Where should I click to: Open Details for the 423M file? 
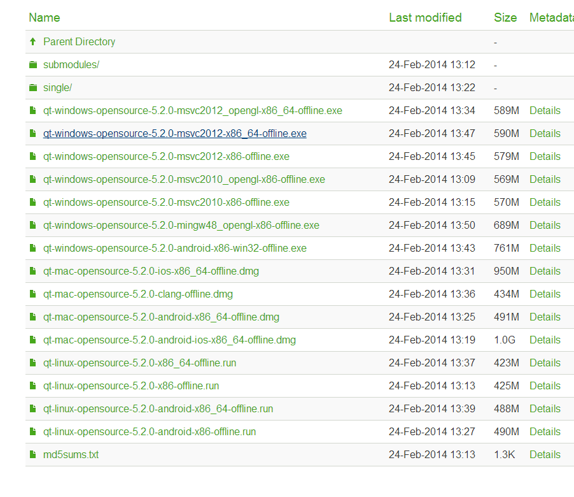pyautogui.click(x=545, y=363)
